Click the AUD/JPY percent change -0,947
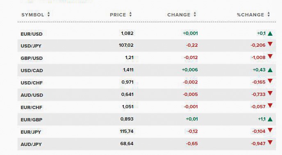 pos(258,144)
